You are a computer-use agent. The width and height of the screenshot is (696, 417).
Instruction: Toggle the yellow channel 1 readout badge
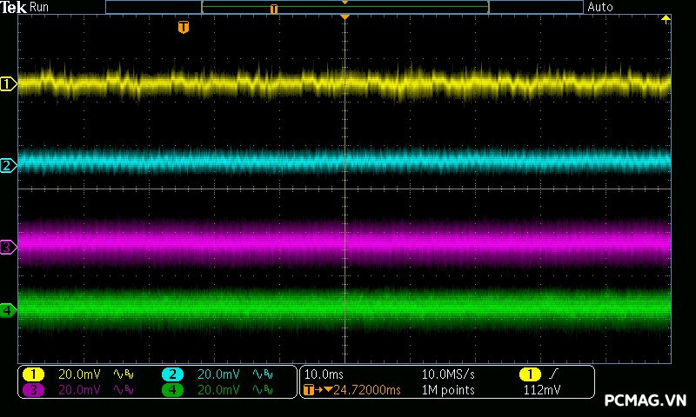pos(33,374)
